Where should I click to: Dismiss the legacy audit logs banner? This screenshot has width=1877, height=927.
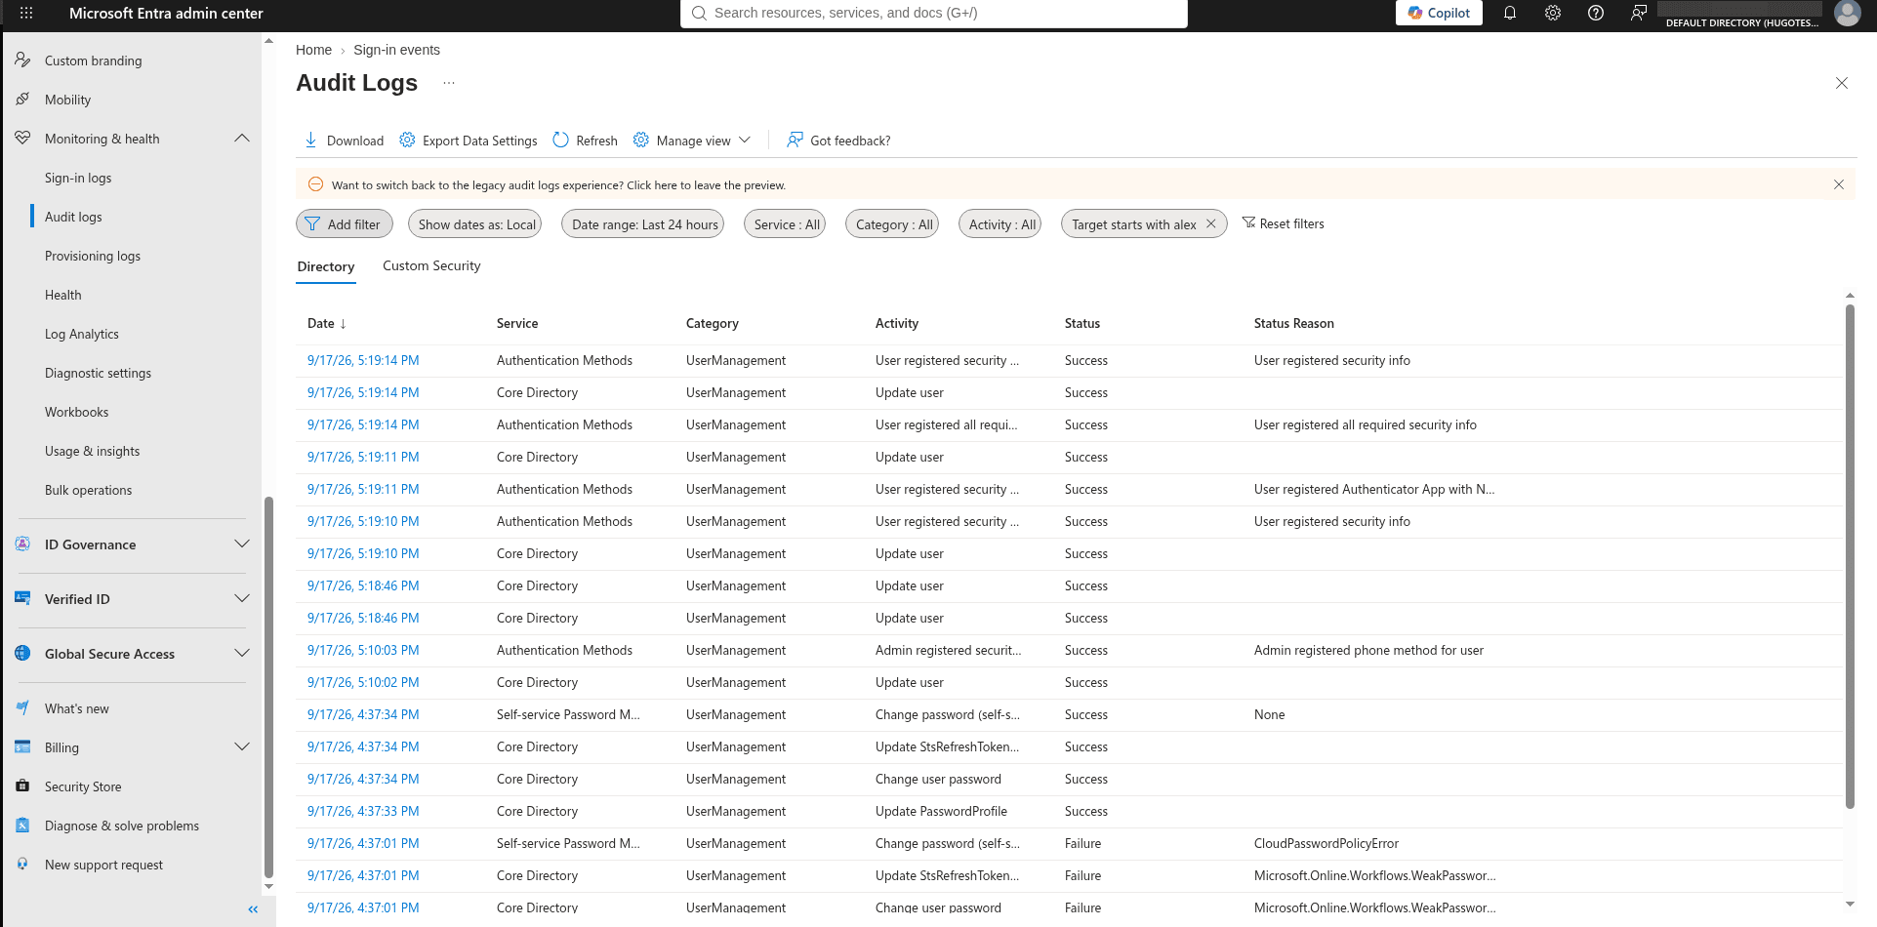[x=1838, y=184]
